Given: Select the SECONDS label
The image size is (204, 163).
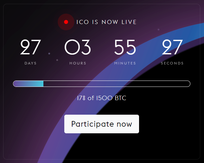Looking at the screenshot, I should tap(172, 63).
